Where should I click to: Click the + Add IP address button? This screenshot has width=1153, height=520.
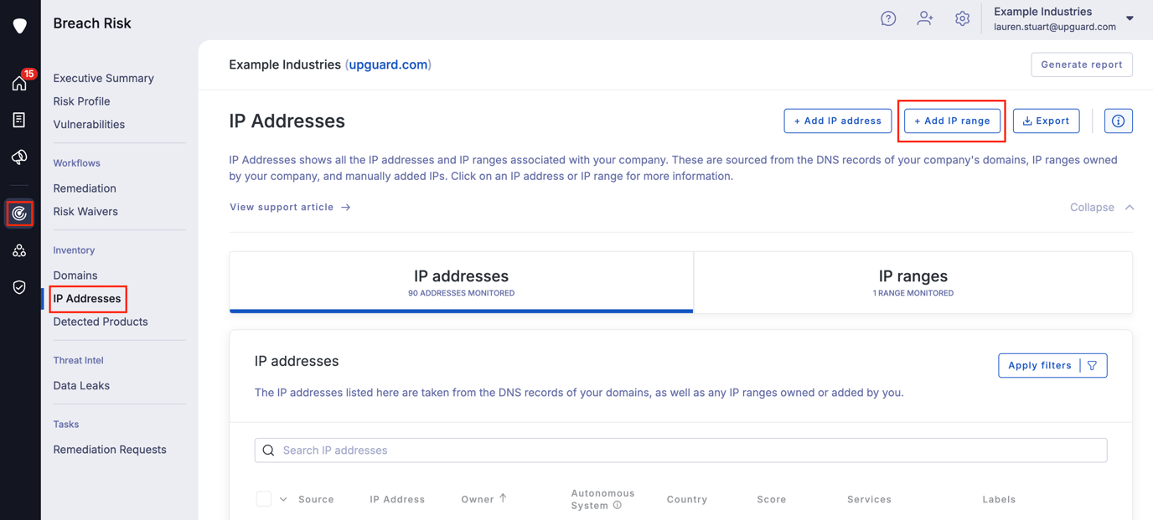pyautogui.click(x=838, y=121)
